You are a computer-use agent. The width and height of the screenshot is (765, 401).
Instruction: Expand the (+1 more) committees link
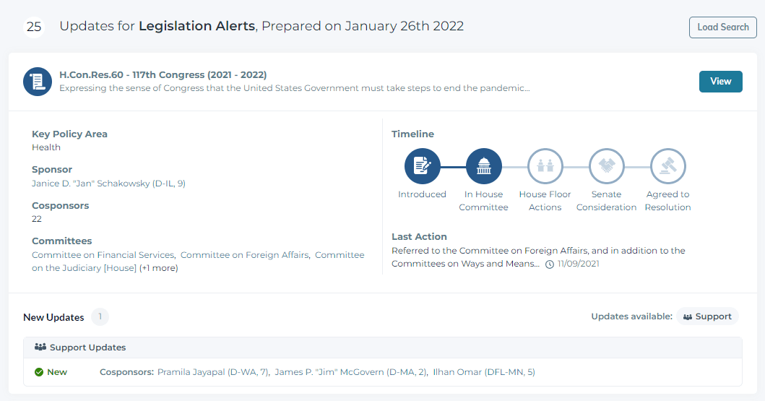(x=159, y=268)
